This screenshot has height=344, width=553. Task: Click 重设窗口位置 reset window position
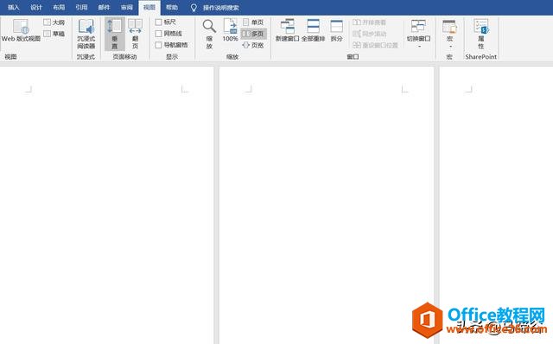coord(375,45)
